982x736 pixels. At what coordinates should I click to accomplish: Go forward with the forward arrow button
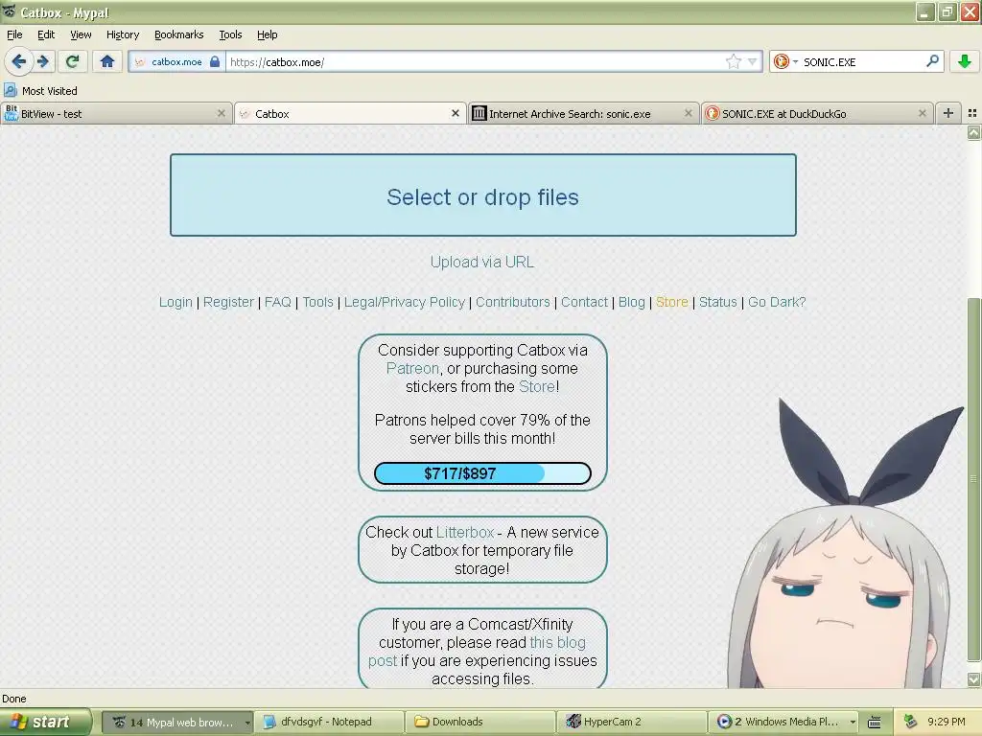pos(42,61)
